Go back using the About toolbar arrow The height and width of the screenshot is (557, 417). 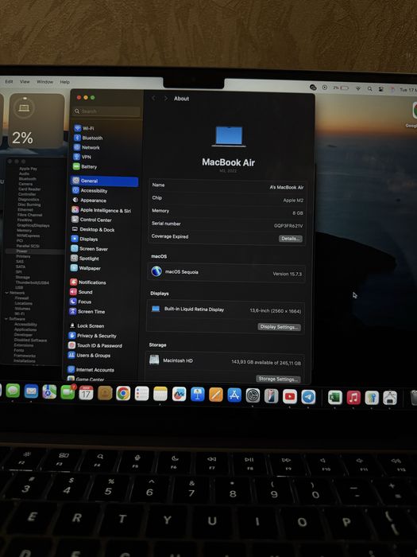click(x=153, y=99)
